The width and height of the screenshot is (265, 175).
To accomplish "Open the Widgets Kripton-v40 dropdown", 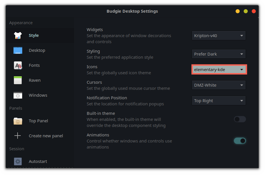I will coord(219,36).
